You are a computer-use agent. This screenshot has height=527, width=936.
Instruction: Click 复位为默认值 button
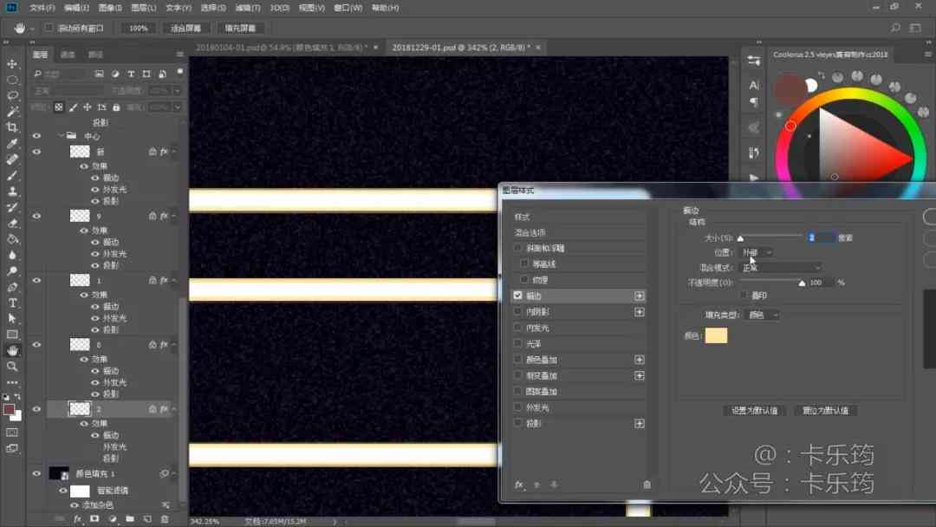pos(826,411)
